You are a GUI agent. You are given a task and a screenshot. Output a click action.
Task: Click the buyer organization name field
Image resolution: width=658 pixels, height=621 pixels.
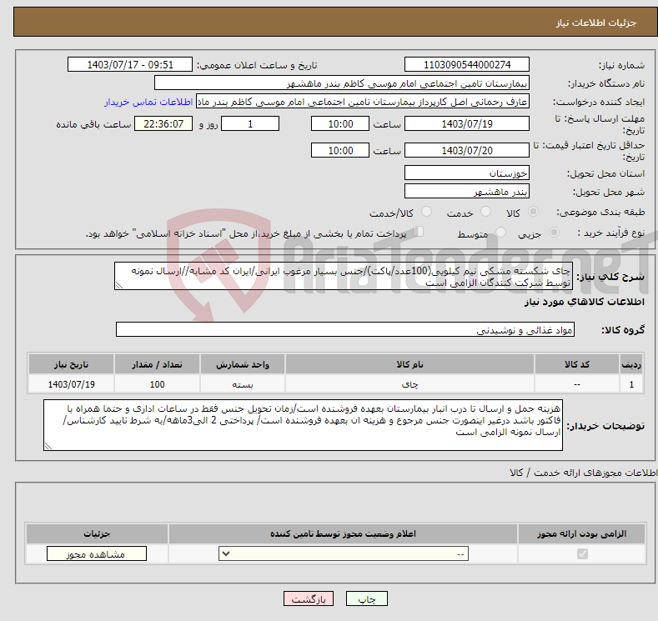pos(342,83)
